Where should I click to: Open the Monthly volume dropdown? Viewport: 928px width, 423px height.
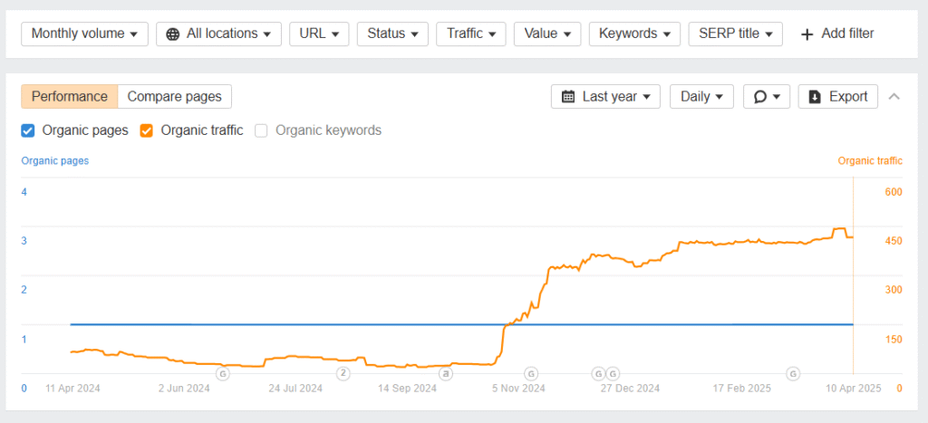84,34
